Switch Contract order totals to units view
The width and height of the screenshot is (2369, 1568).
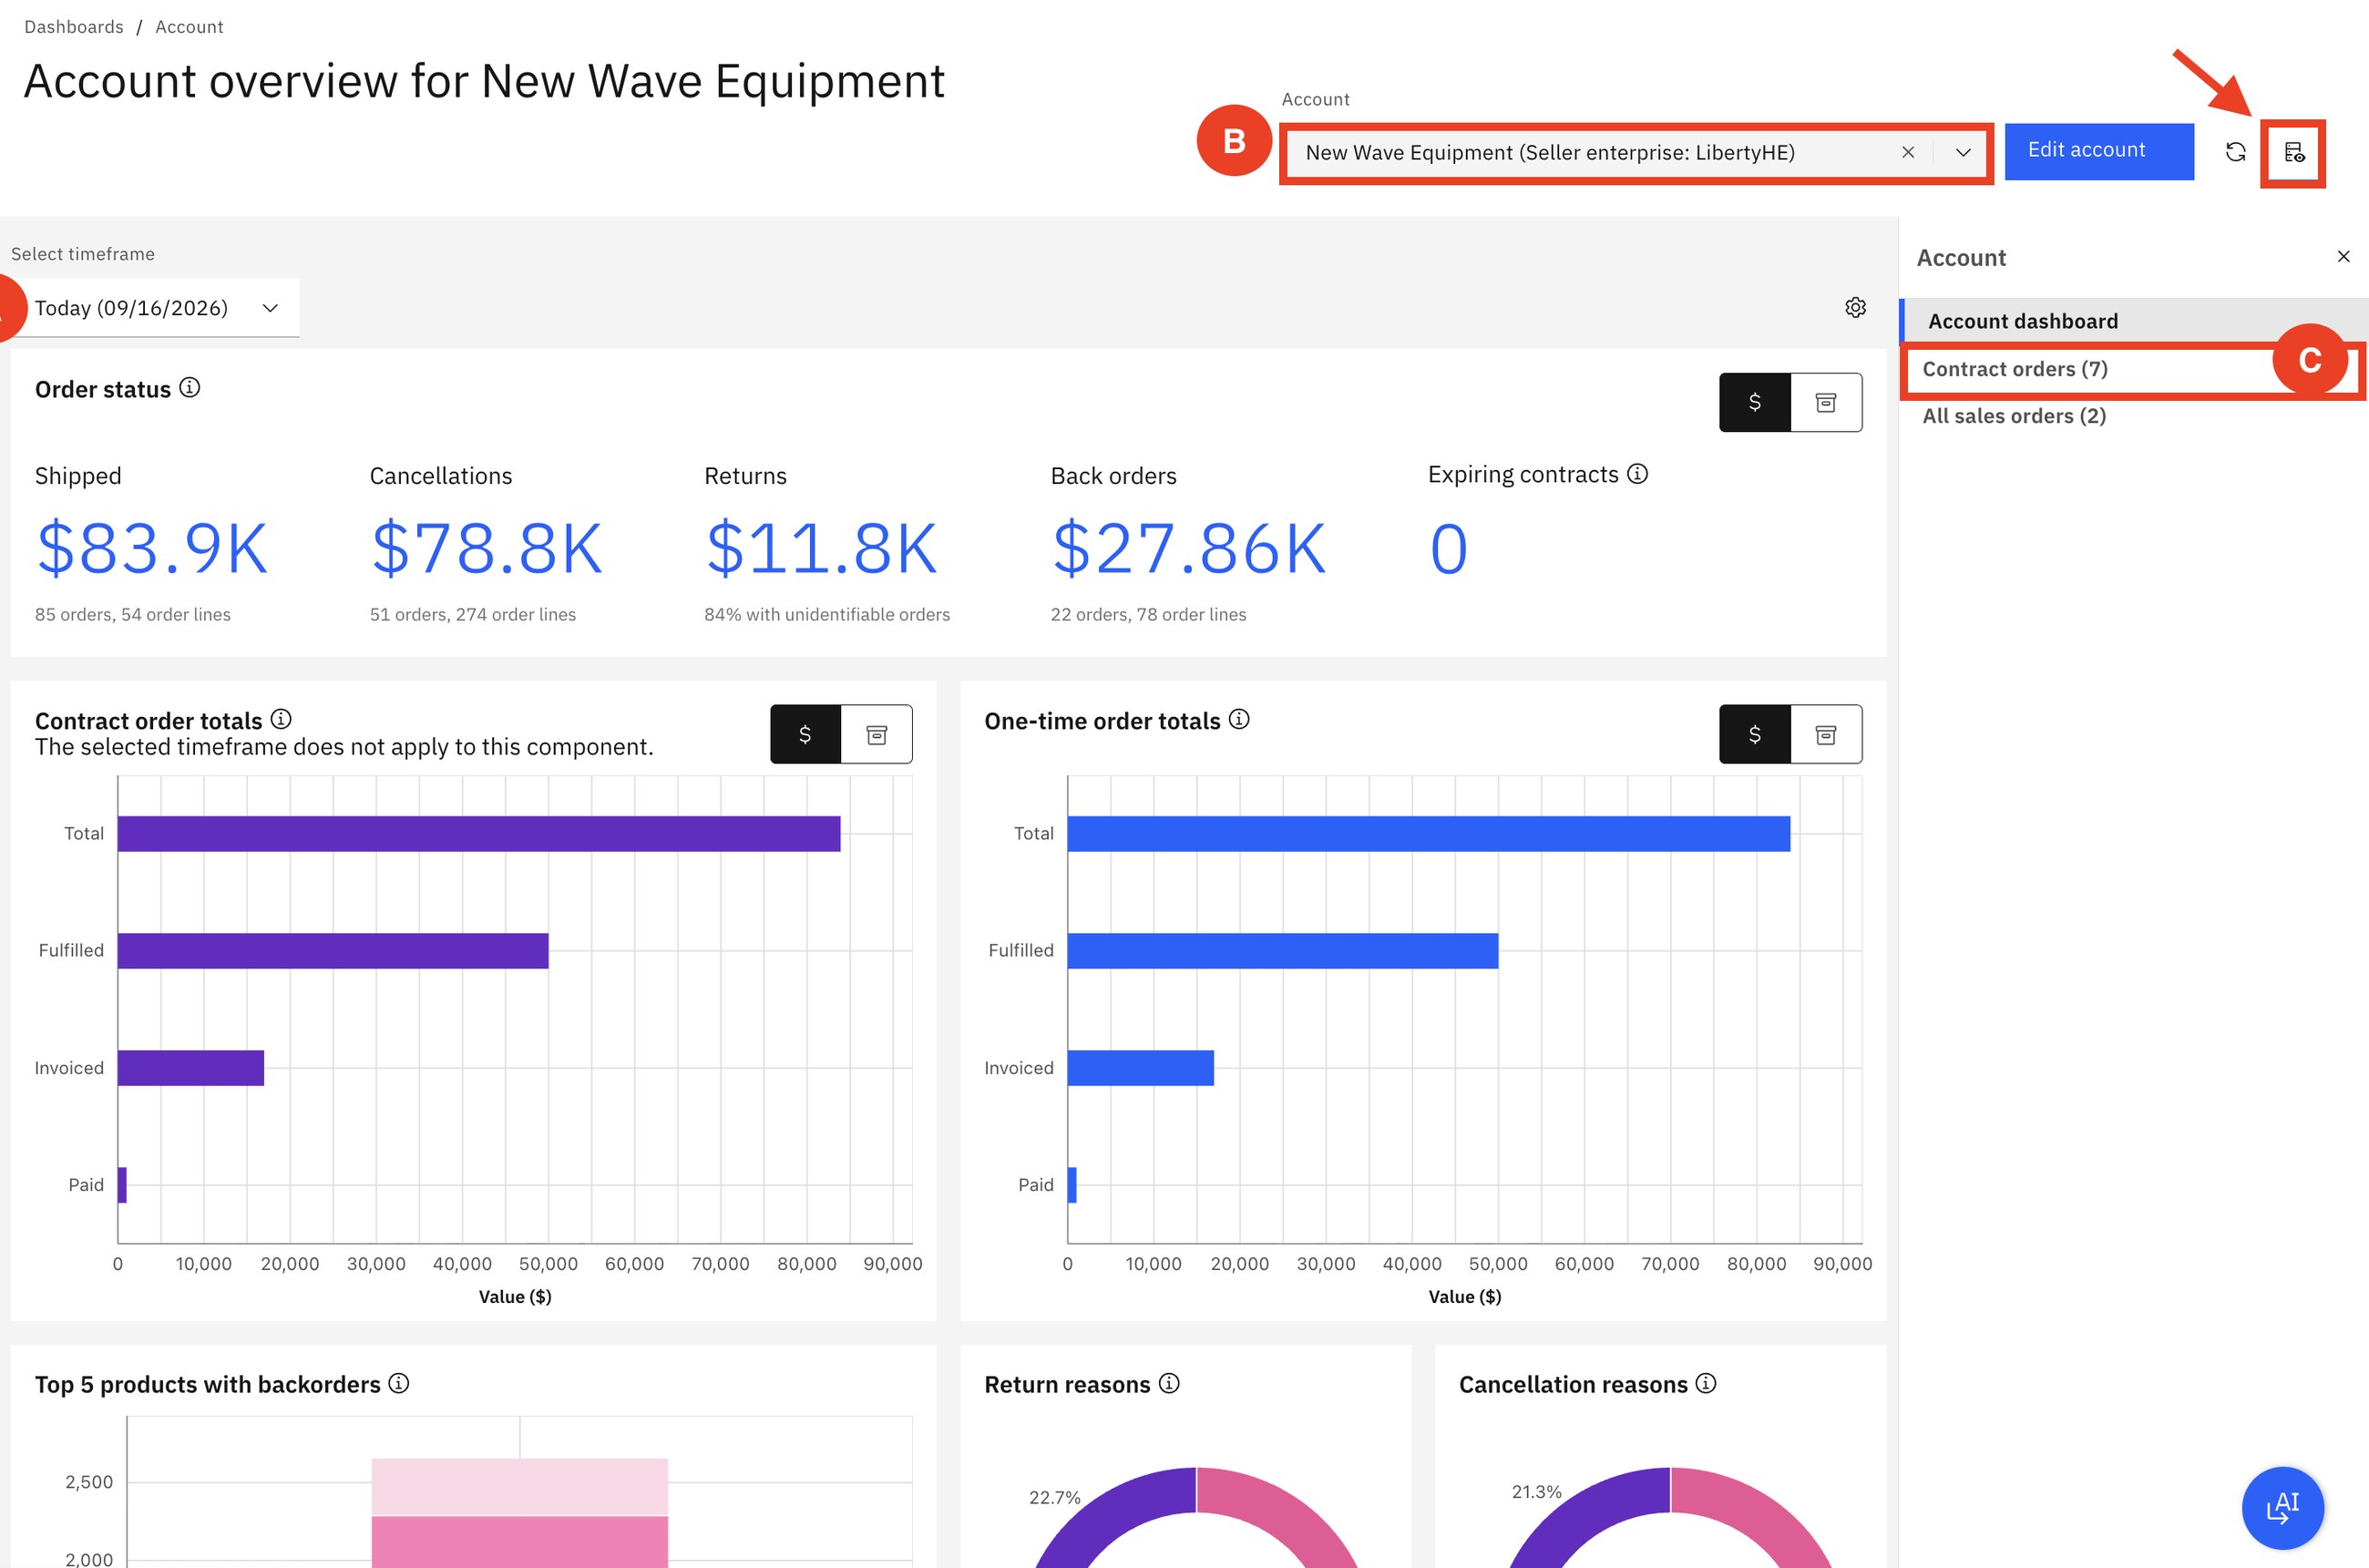877,735
